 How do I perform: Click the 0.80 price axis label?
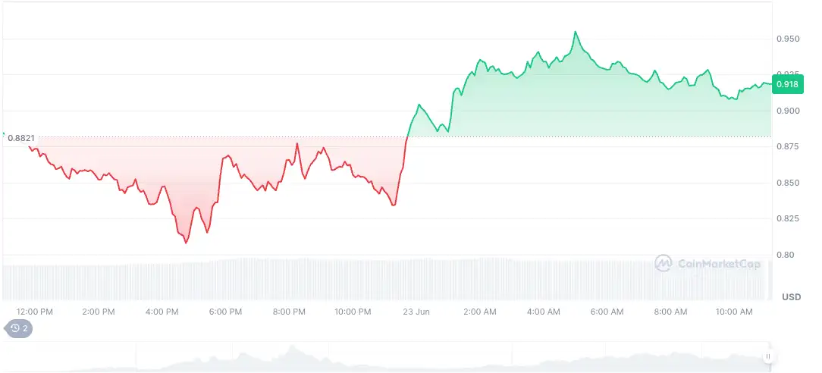786,255
